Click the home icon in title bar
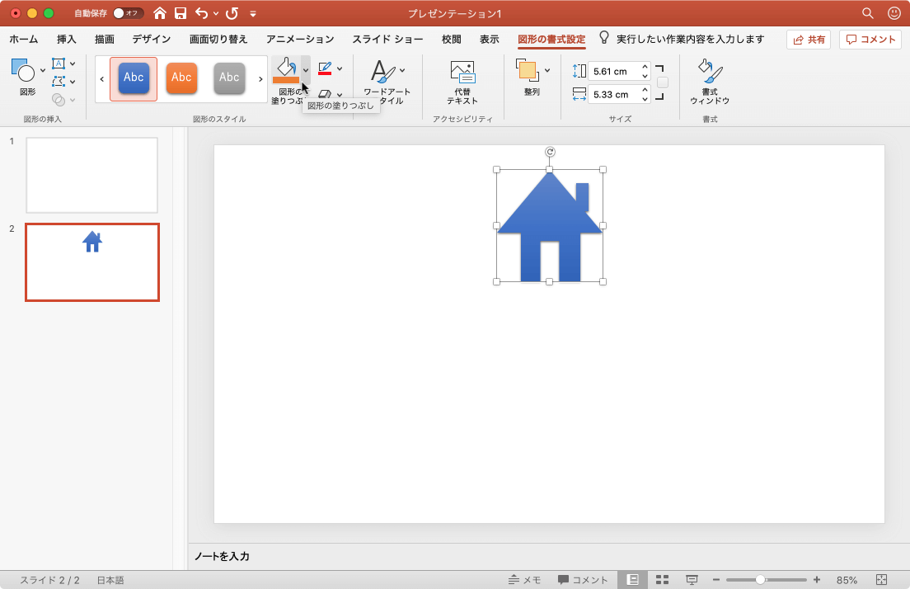The width and height of the screenshot is (910, 589). click(x=160, y=12)
